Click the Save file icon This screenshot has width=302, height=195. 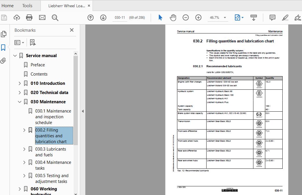click(x=4, y=18)
